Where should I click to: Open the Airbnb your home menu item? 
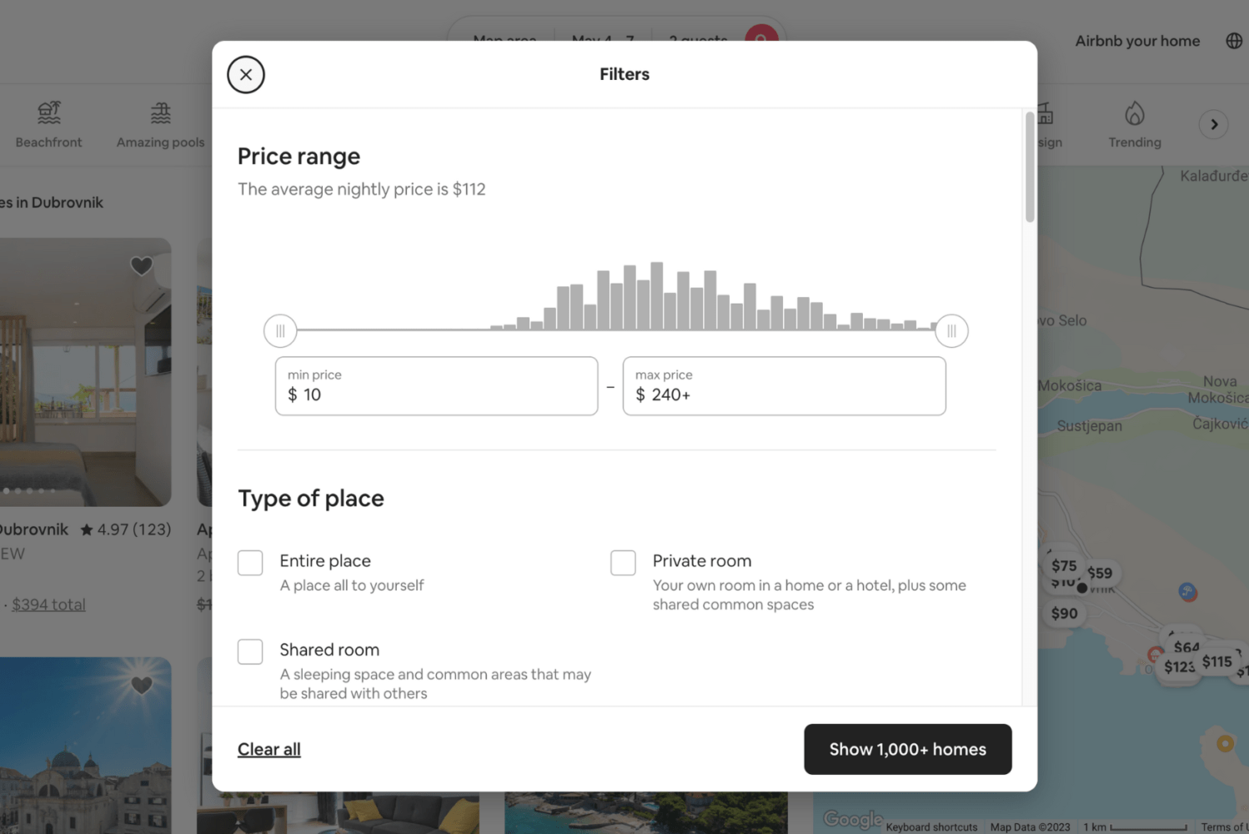(x=1137, y=40)
